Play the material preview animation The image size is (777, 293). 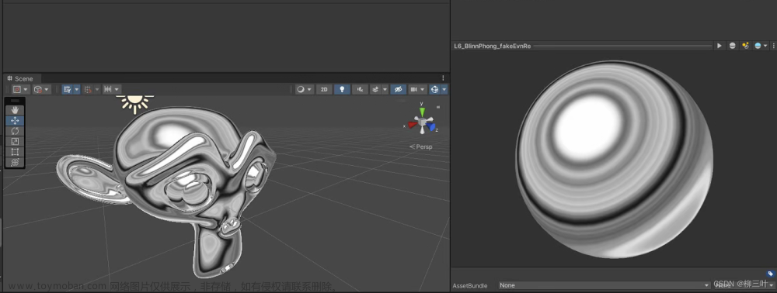[x=719, y=46]
